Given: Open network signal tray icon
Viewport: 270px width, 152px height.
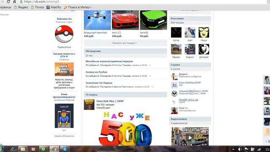Looking at the screenshot, I should (259, 149).
